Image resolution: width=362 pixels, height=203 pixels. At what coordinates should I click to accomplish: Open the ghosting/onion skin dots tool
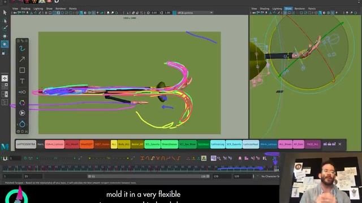coord(22,92)
